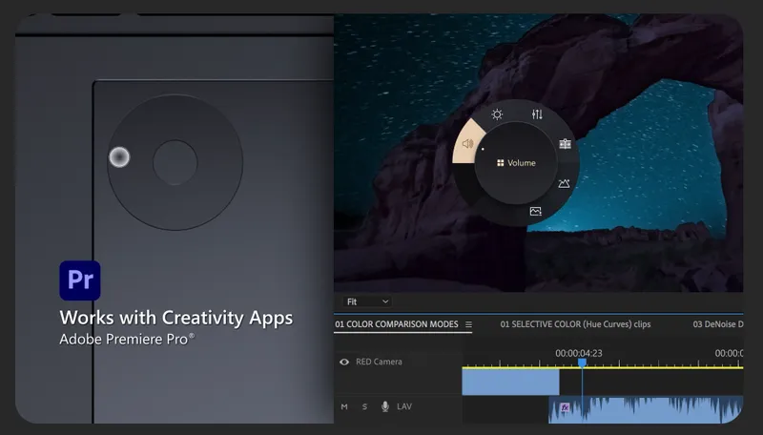
Task: Switch to 01 SELECTIVE COLOR (Hue Curves) tab
Action: pyautogui.click(x=575, y=324)
